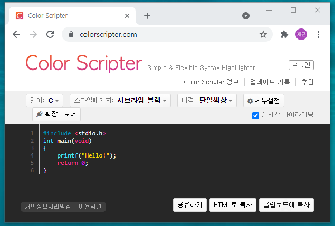Click line number 6 in the gutter

(x=32, y=170)
